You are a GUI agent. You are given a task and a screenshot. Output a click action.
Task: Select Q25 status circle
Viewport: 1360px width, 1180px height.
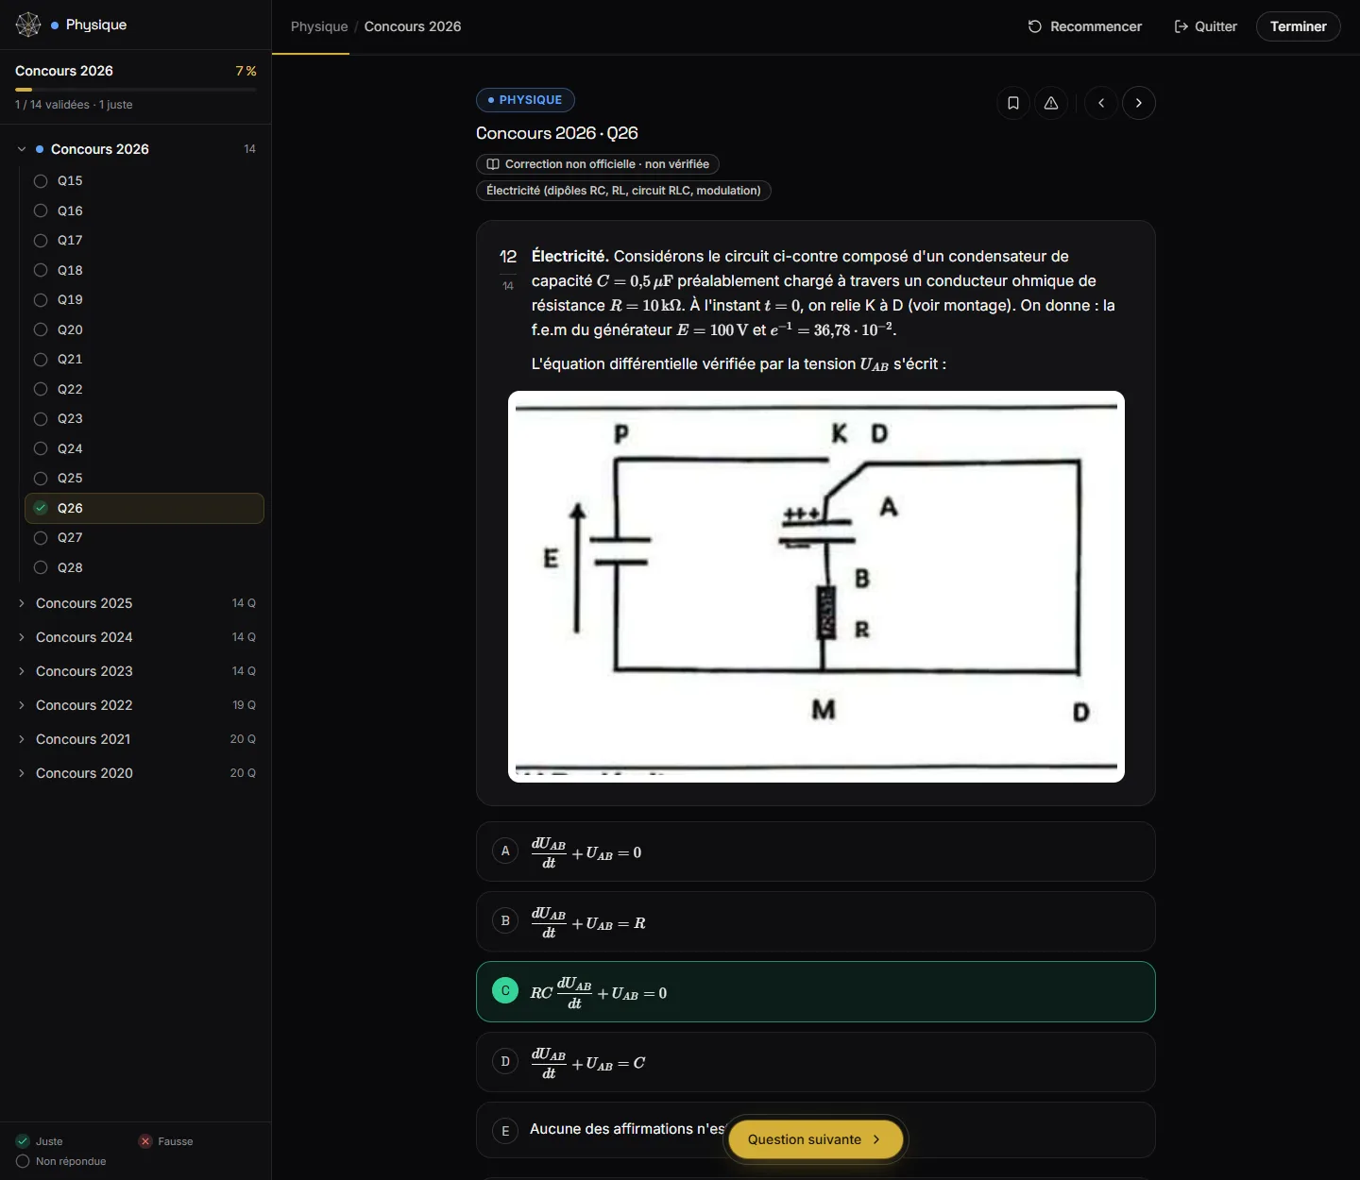tap(41, 479)
